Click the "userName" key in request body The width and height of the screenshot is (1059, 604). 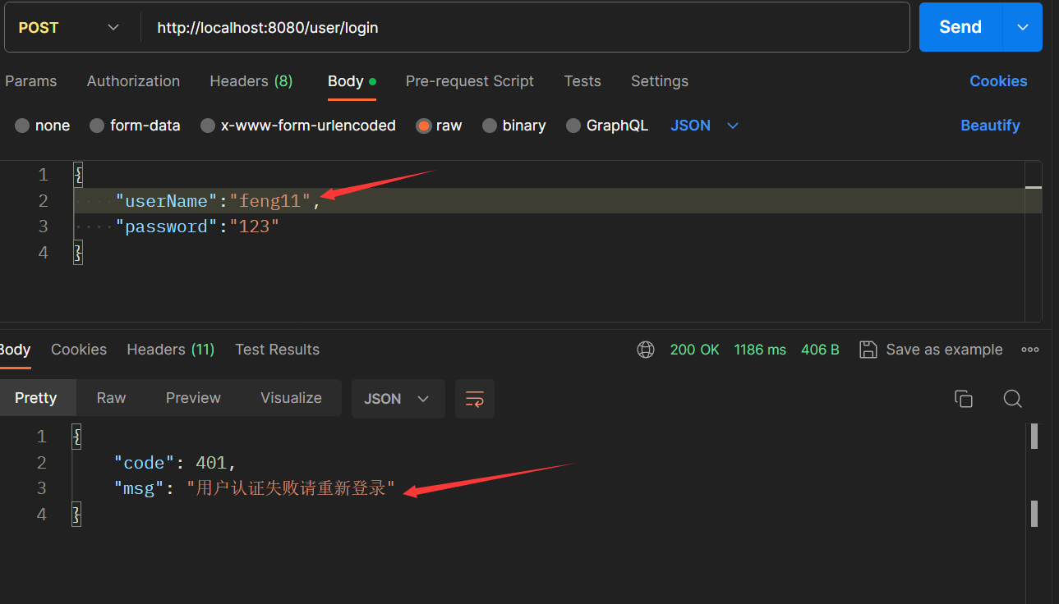pos(167,201)
